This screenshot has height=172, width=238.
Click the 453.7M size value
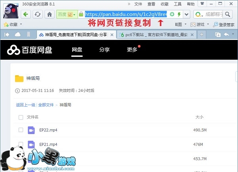(x=200, y=159)
